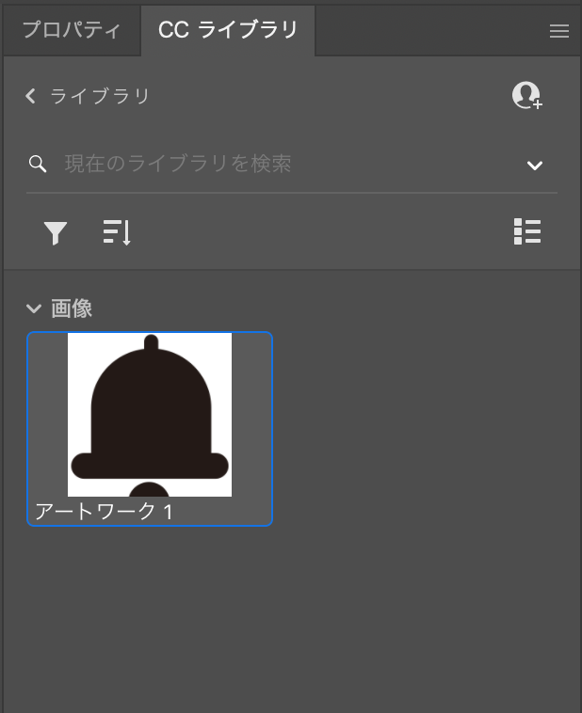
Task: Open the search scope dropdown chevron
Action: pos(535,165)
